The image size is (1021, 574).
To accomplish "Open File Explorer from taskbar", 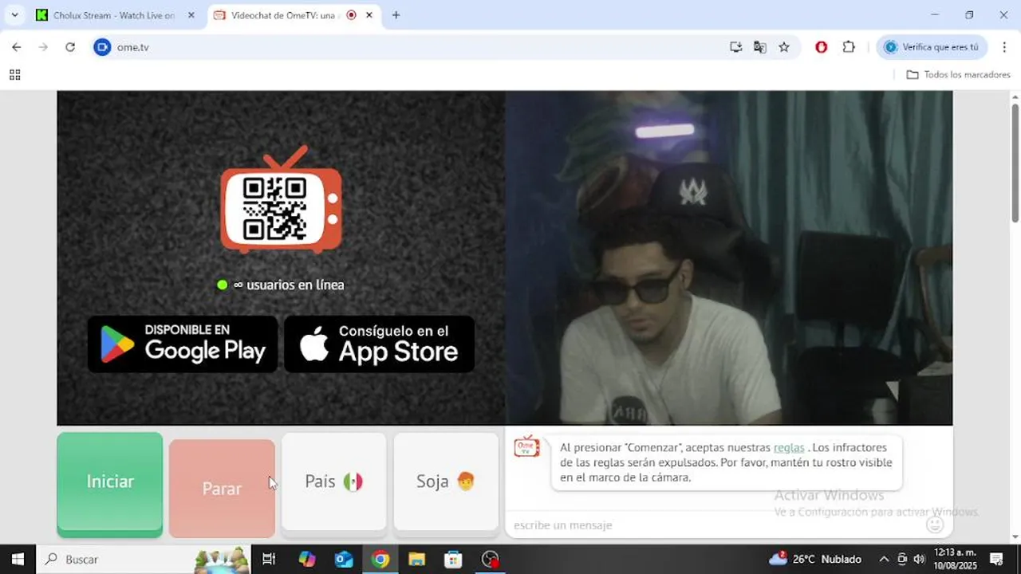I will (x=416, y=560).
